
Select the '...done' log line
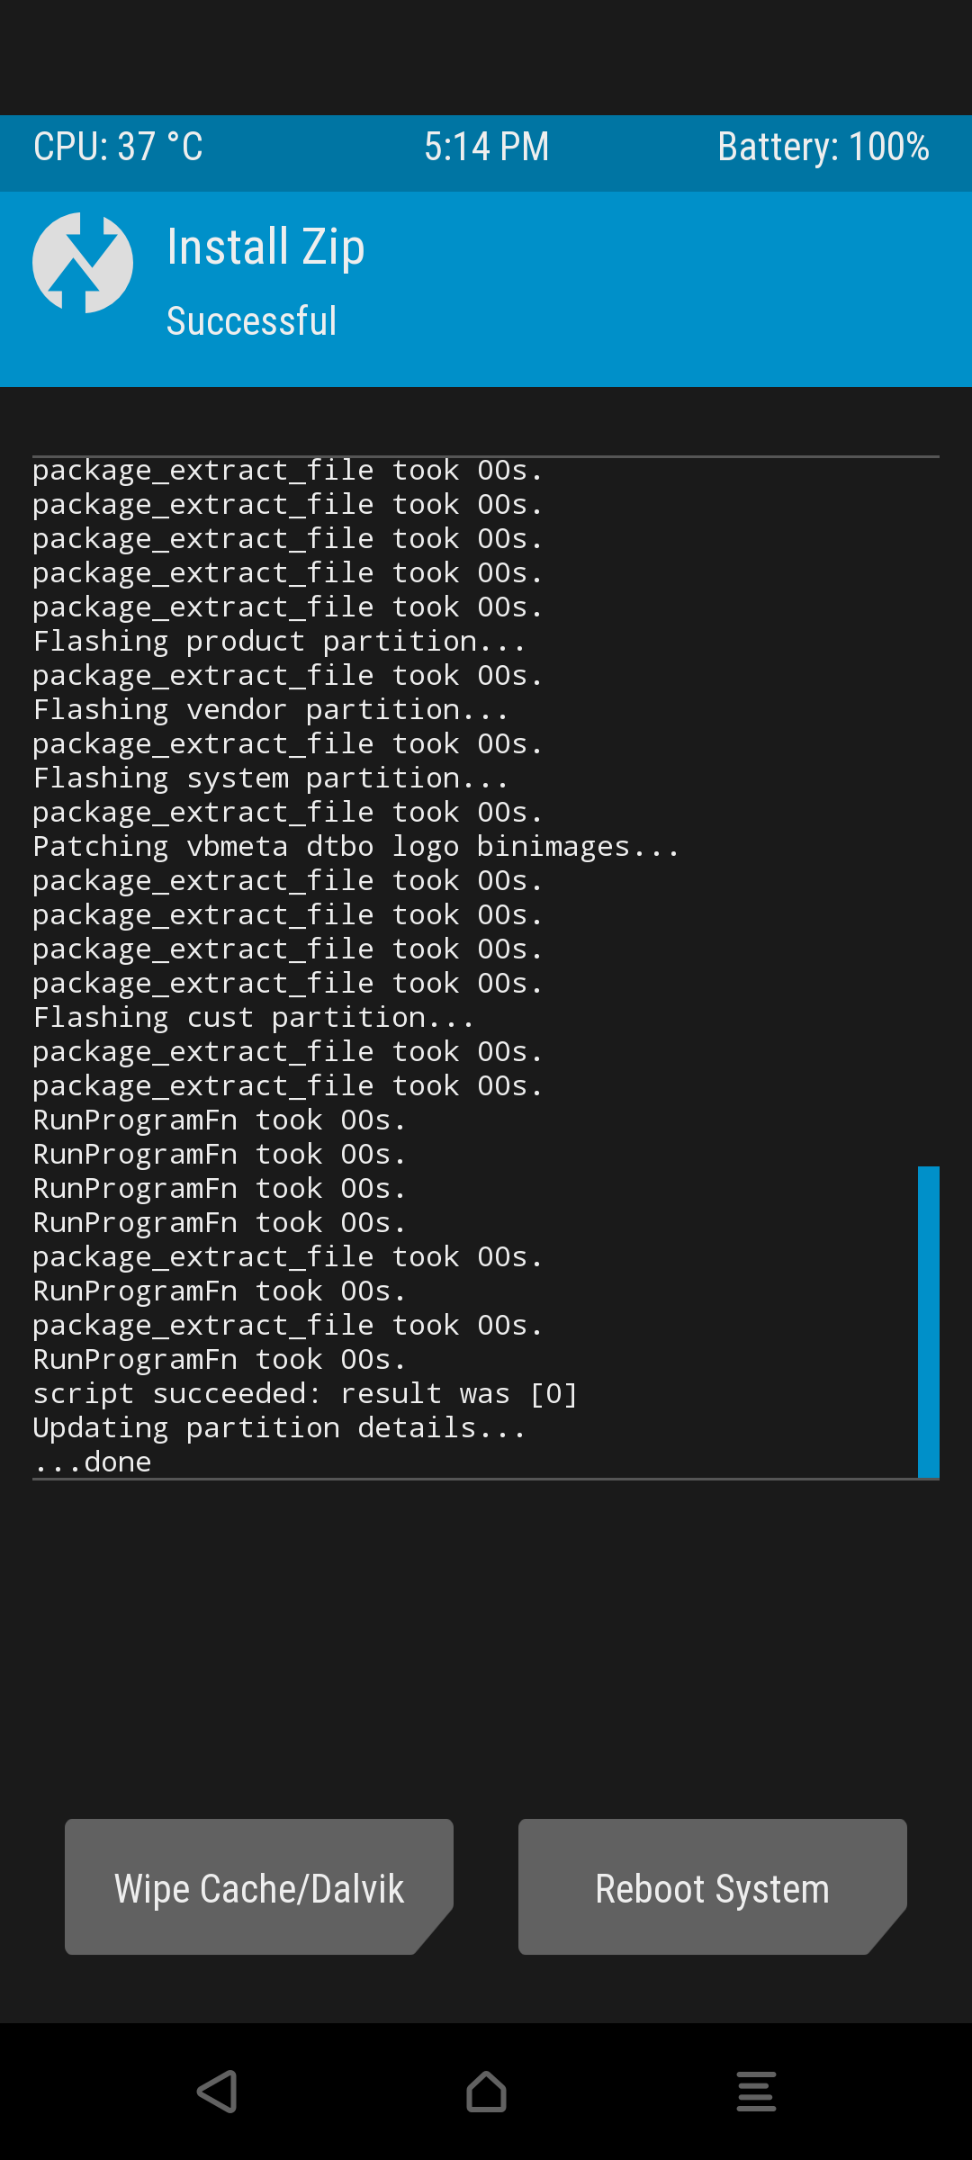click(x=93, y=1462)
